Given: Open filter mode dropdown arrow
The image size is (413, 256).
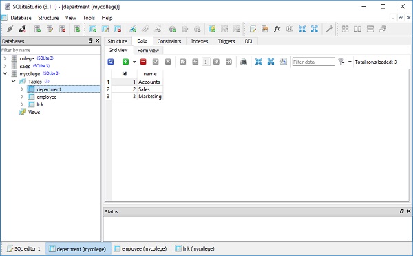Looking at the screenshot, I should [350, 62].
